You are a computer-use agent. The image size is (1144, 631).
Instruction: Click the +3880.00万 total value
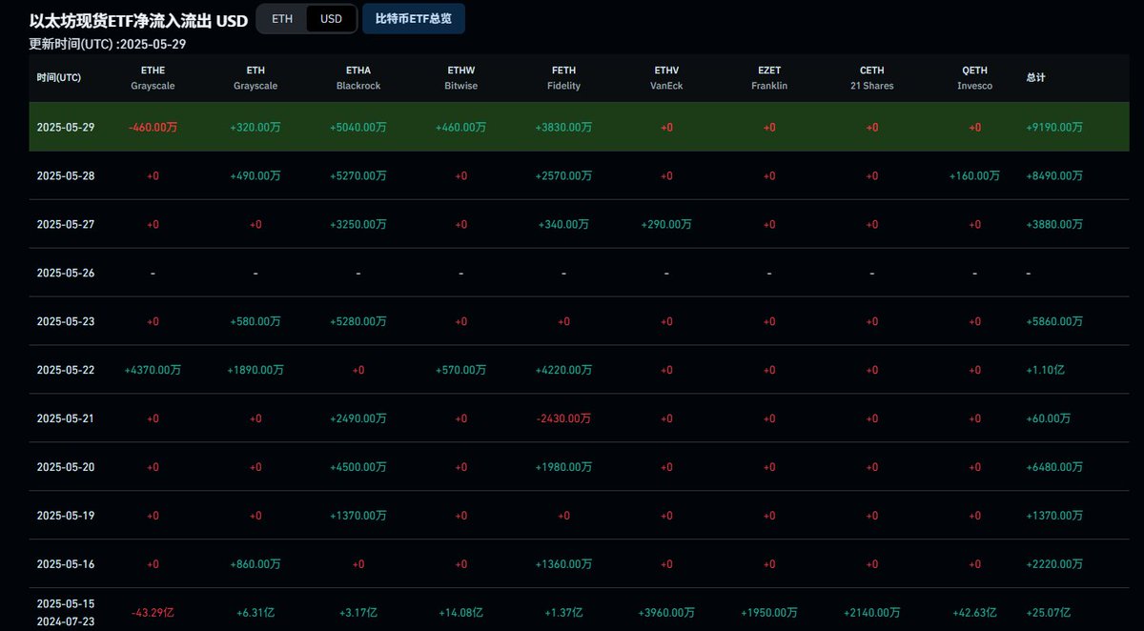(x=1054, y=224)
